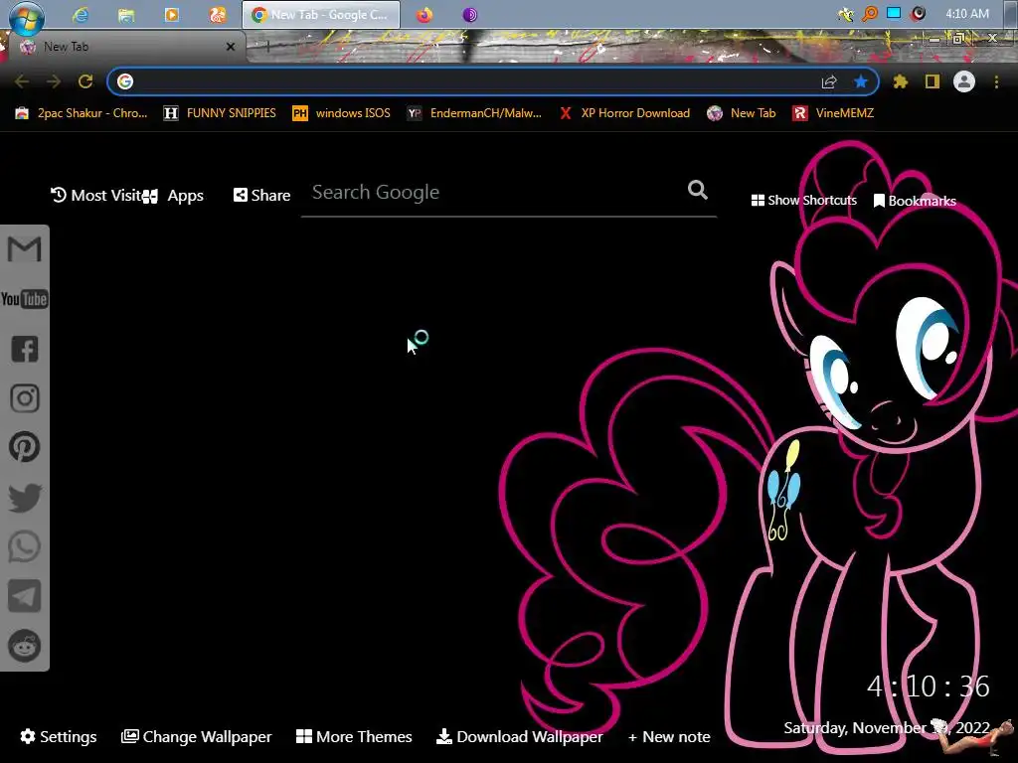The image size is (1018, 763).
Task: Launch Firefox from taskbar
Action: [x=424, y=14]
